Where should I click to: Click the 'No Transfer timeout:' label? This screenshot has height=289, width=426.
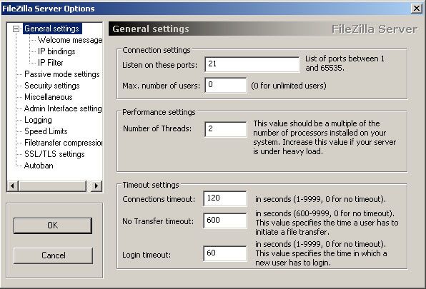[x=158, y=221]
